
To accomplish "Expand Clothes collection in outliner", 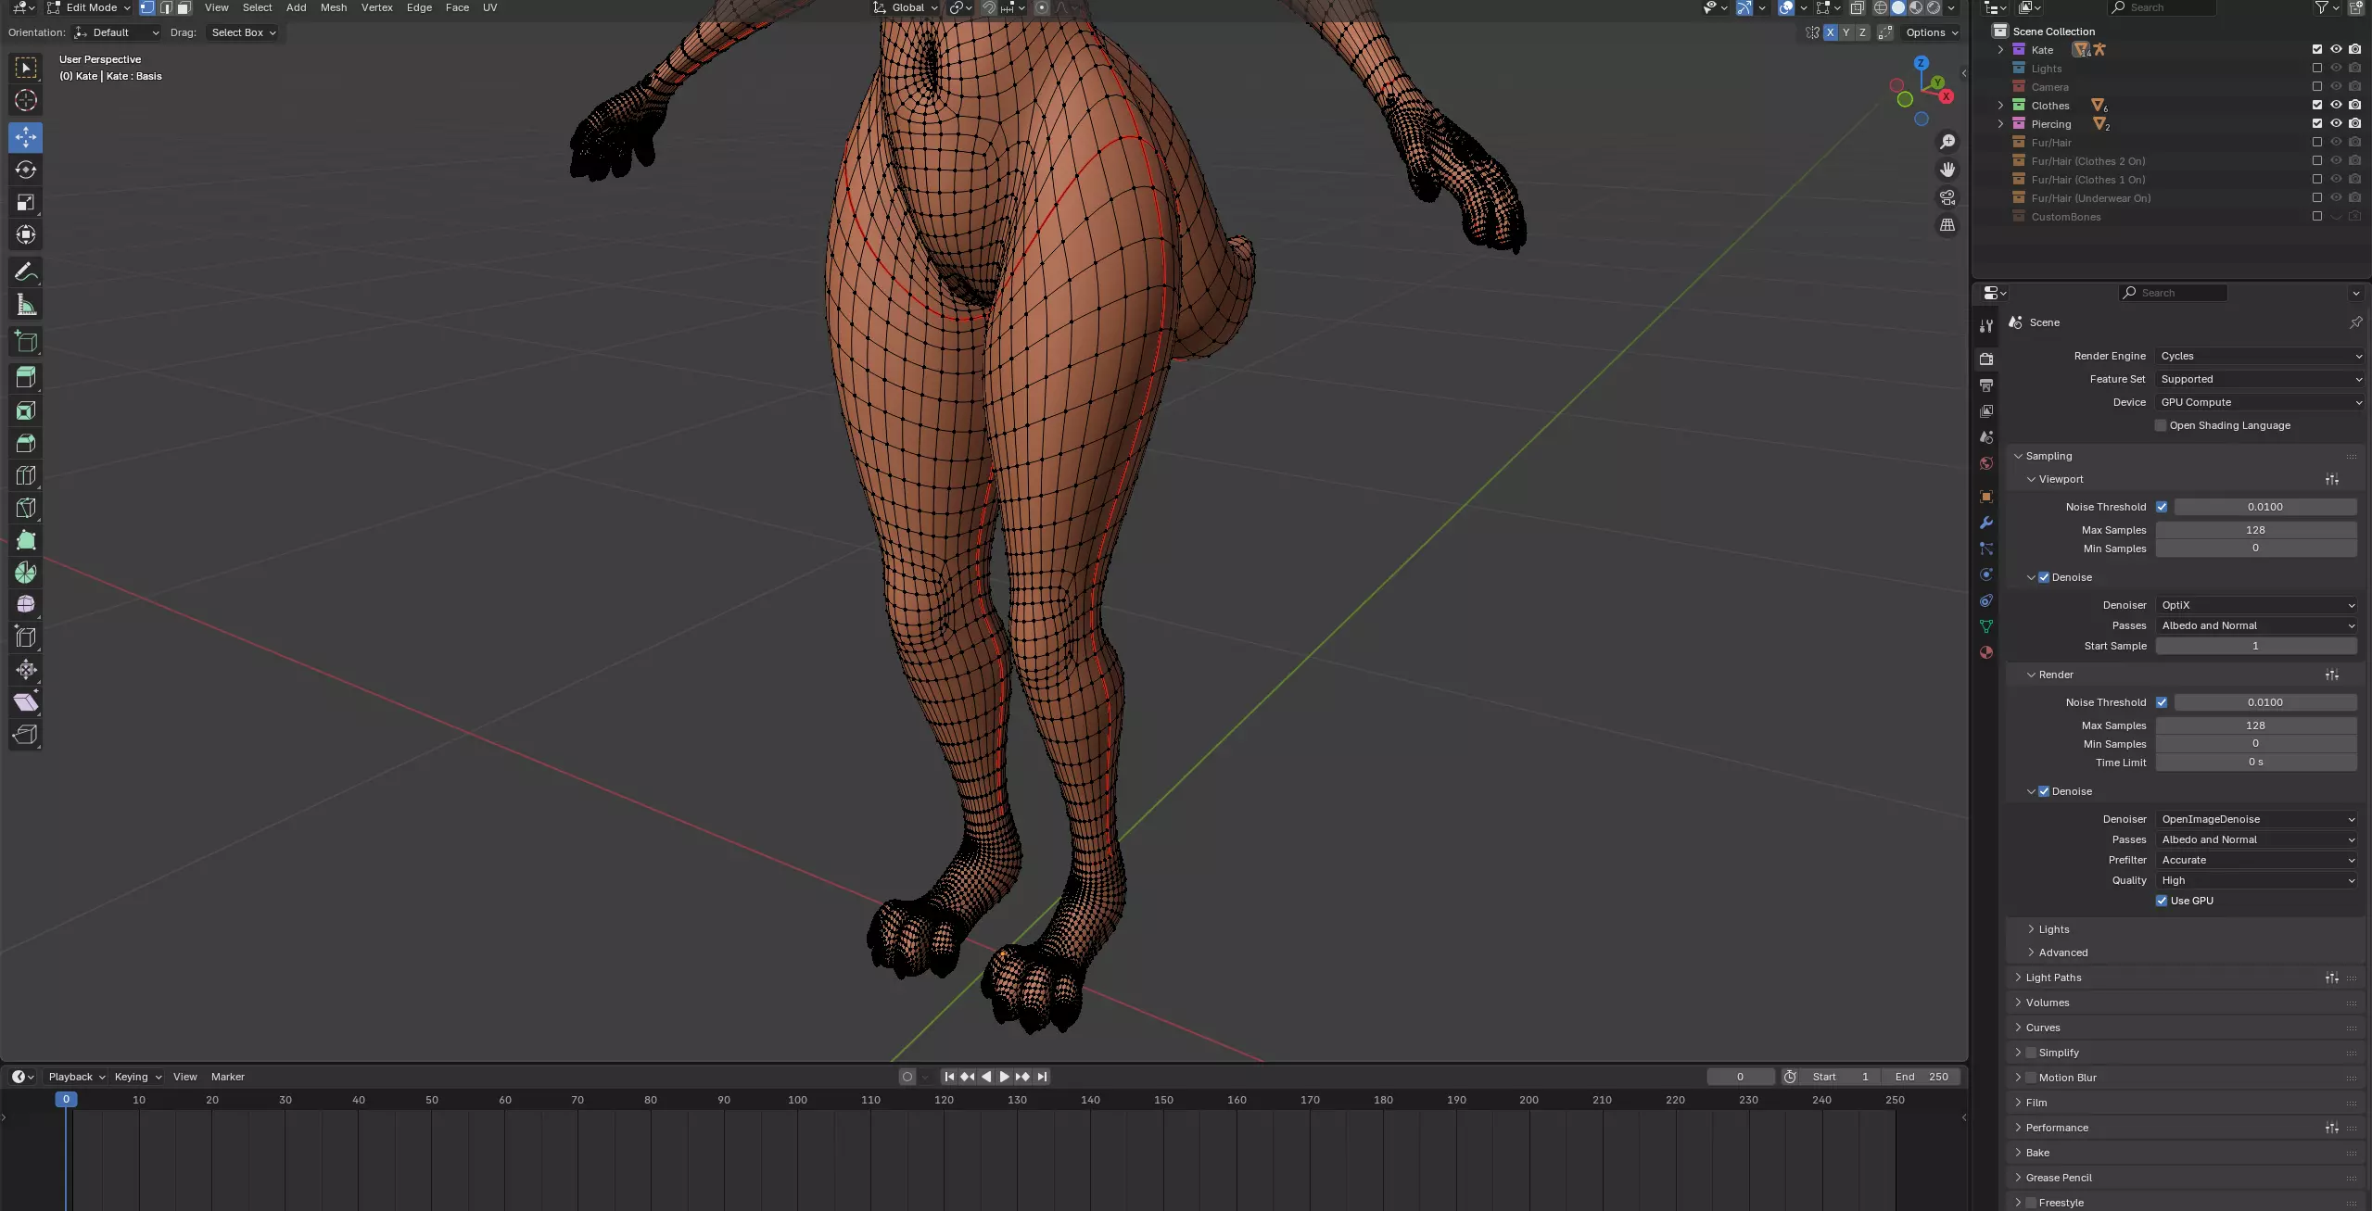I will pos(2000,105).
